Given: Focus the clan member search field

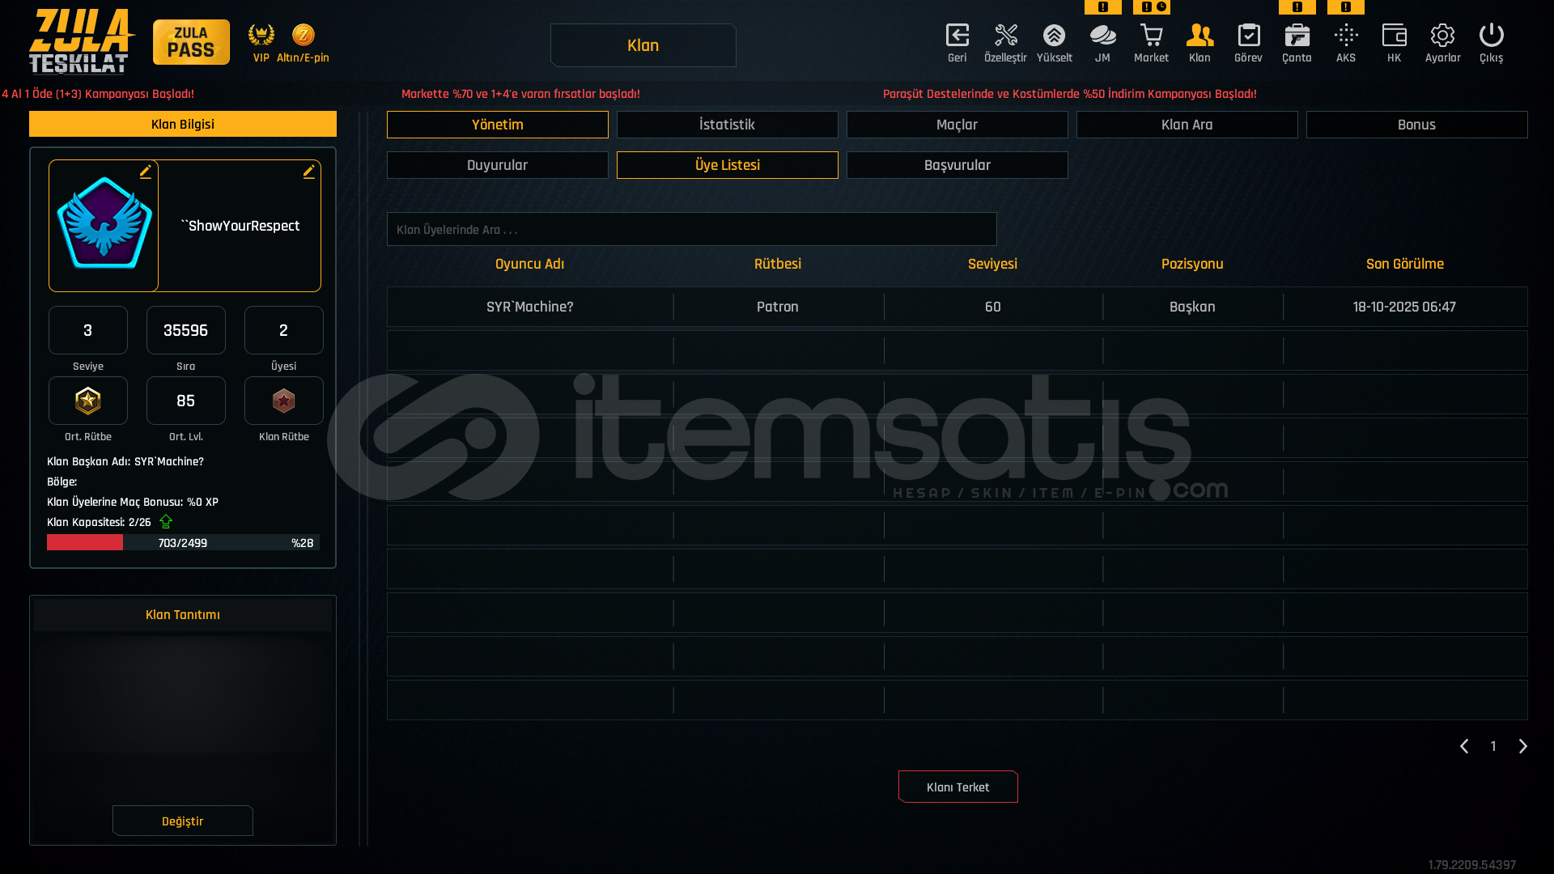Looking at the screenshot, I should (x=691, y=230).
